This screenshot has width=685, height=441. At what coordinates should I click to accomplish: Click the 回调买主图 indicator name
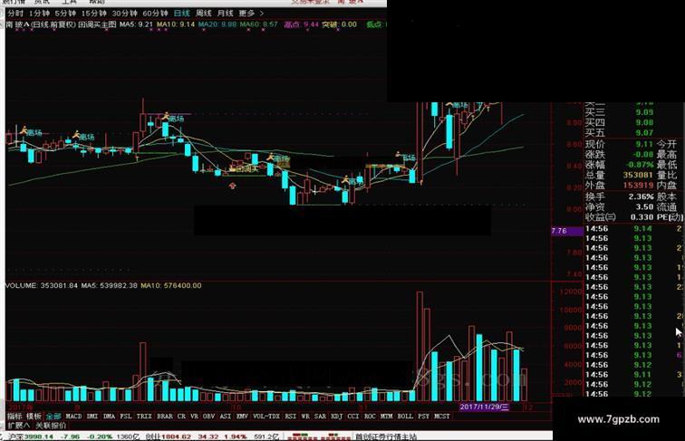click(97, 24)
